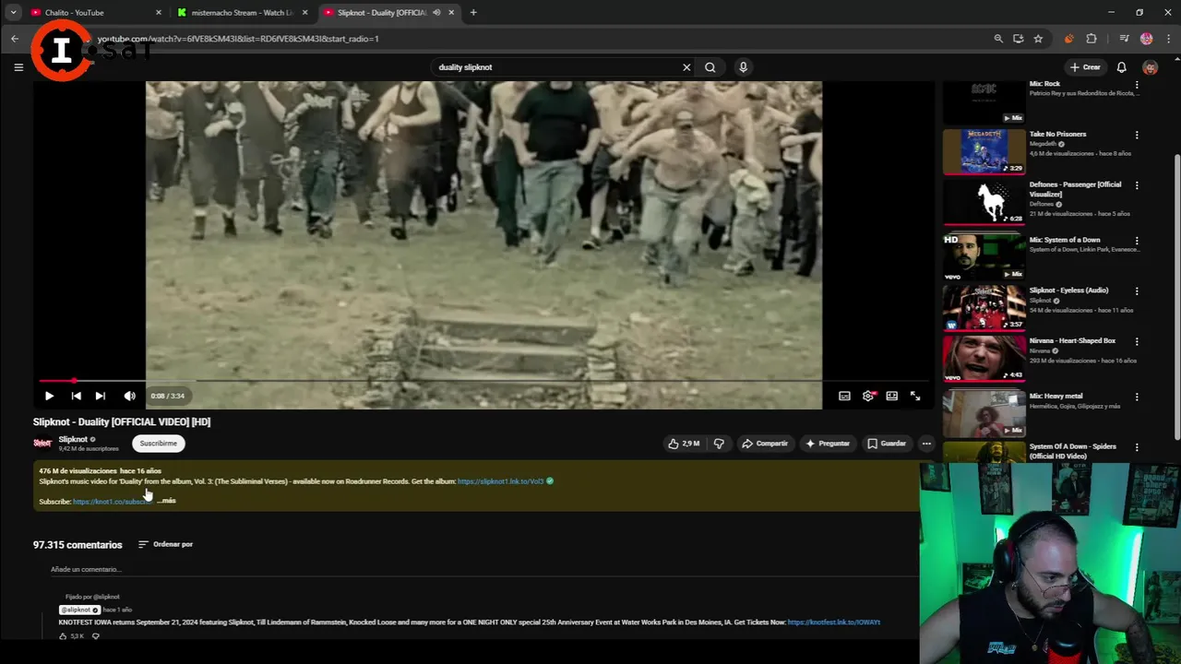This screenshot has width=1181, height=664.
Task: Start voice search with the microphone icon
Action: point(743,67)
